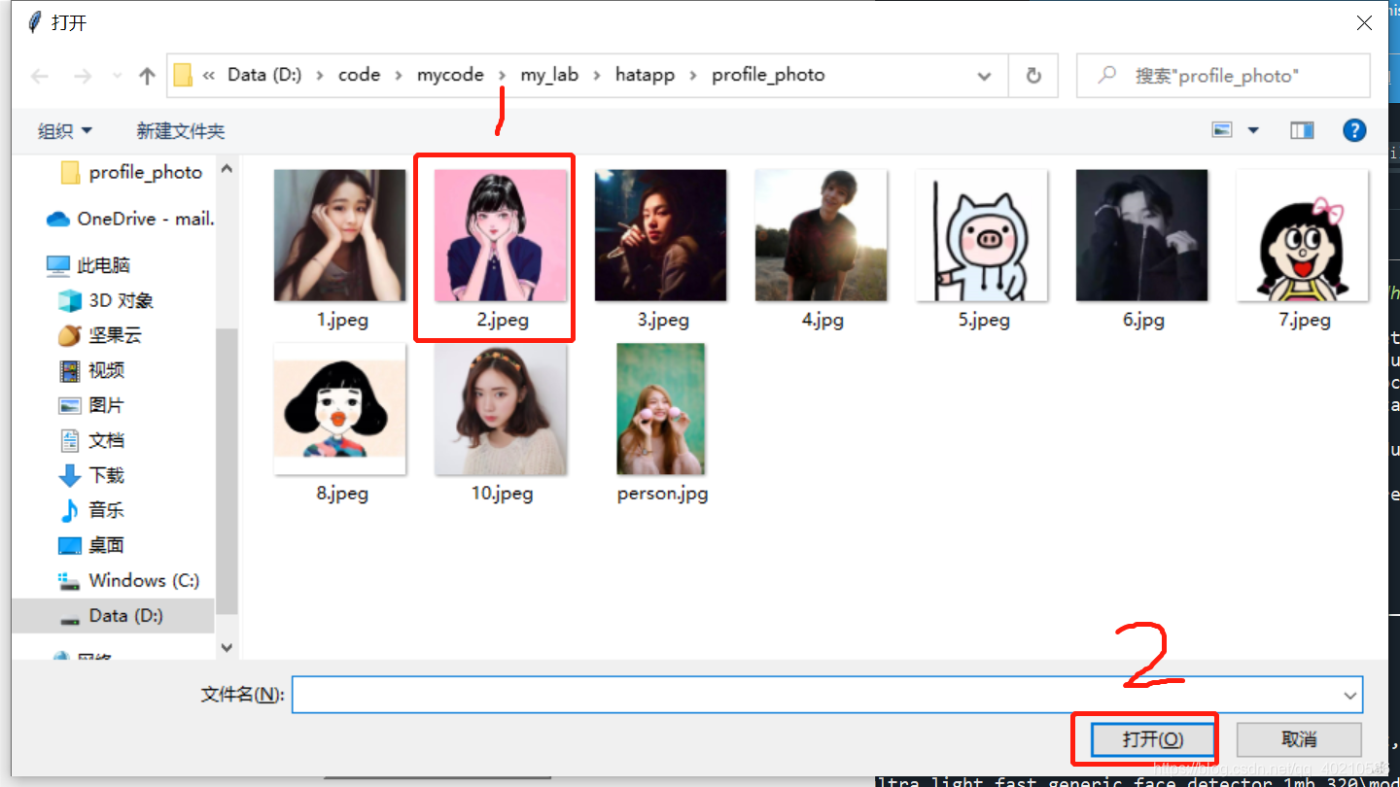The image size is (1400, 787).
Task: Select OneDrive in the navigation pane
Action: [x=130, y=220]
